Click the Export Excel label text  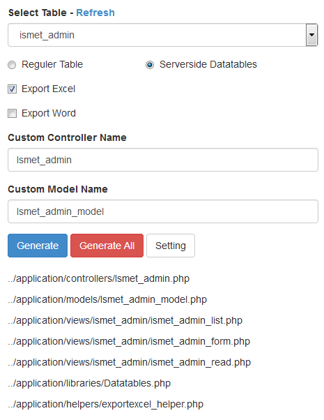tap(49, 89)
